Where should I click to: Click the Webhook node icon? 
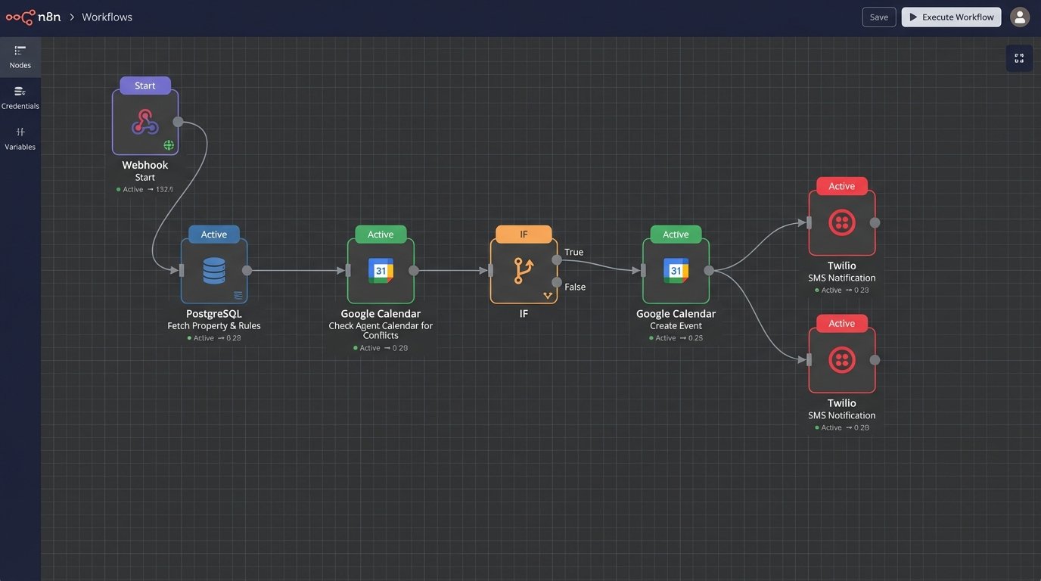[x=144, y=122]
